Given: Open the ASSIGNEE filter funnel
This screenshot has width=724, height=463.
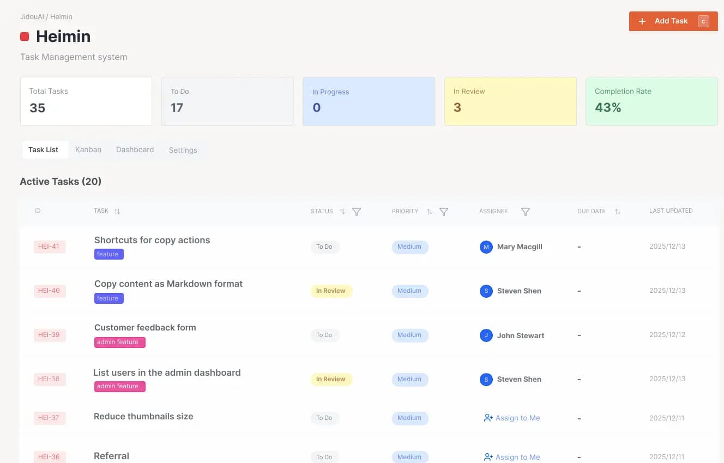Looking at the screenshot, I should 525,212.
